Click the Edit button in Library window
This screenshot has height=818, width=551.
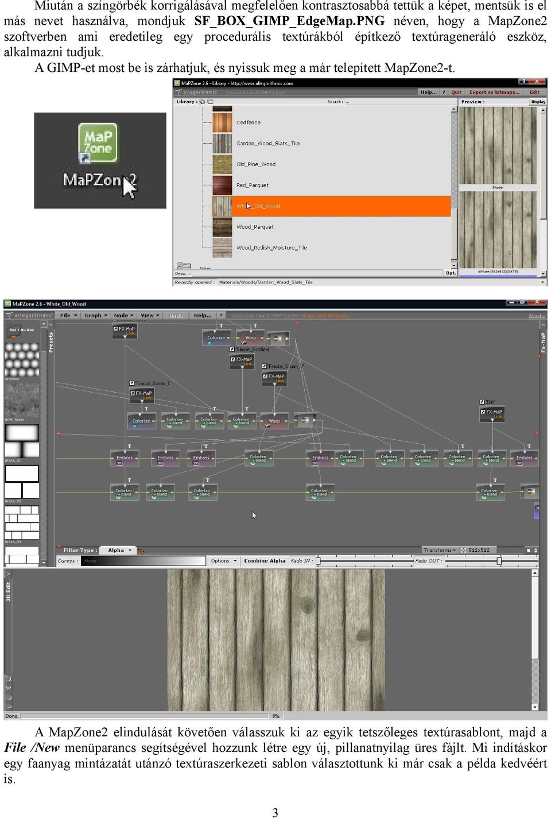pos(534,92)
